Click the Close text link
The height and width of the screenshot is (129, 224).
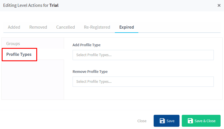[x=142, y=121]
